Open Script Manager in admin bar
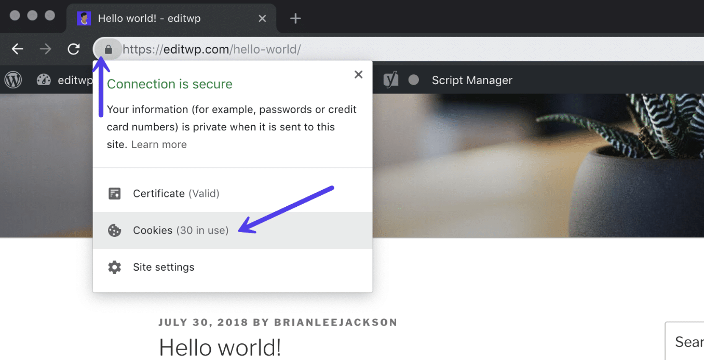704x360 pixels. click(x=472, y=80)
